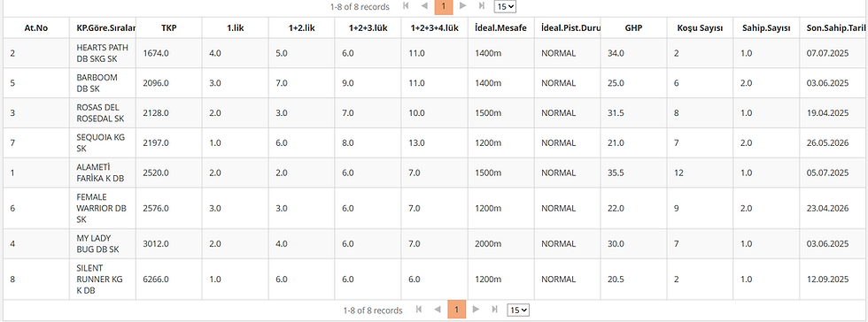This screenshot has width=868, height=322.
Task: Click TKP value 6266.0
Action: click(156, 280)
